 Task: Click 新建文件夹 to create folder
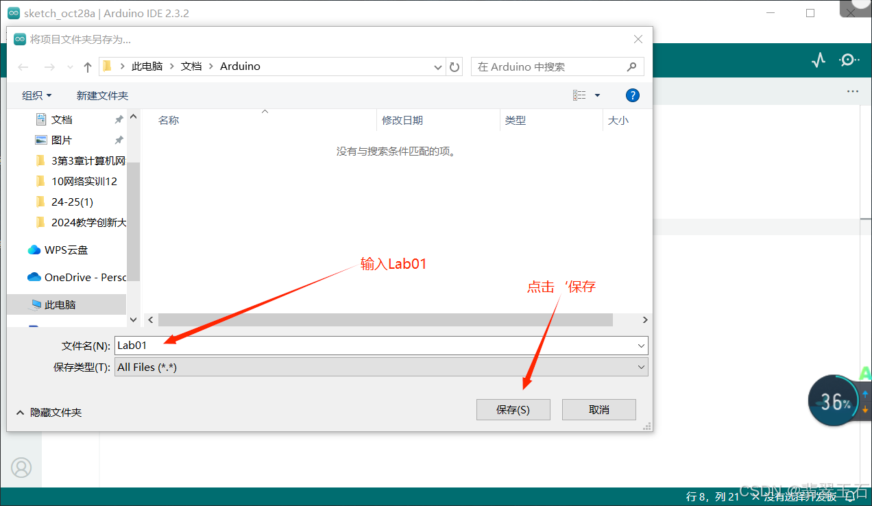point(102,95)
